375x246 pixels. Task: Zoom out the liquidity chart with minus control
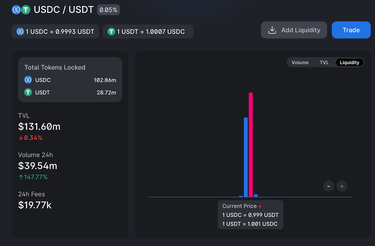point(328,186)
